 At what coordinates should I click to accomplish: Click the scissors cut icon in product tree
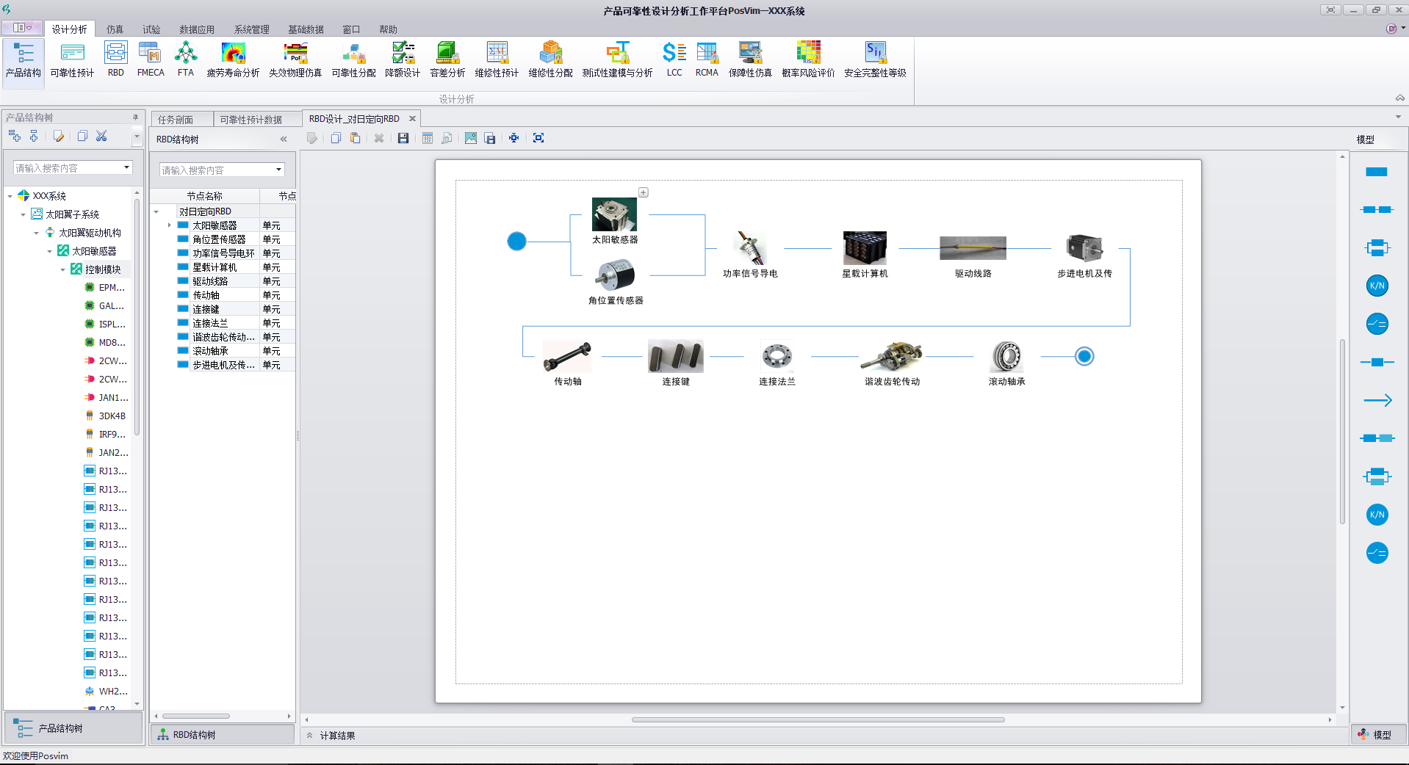(101, 136)
